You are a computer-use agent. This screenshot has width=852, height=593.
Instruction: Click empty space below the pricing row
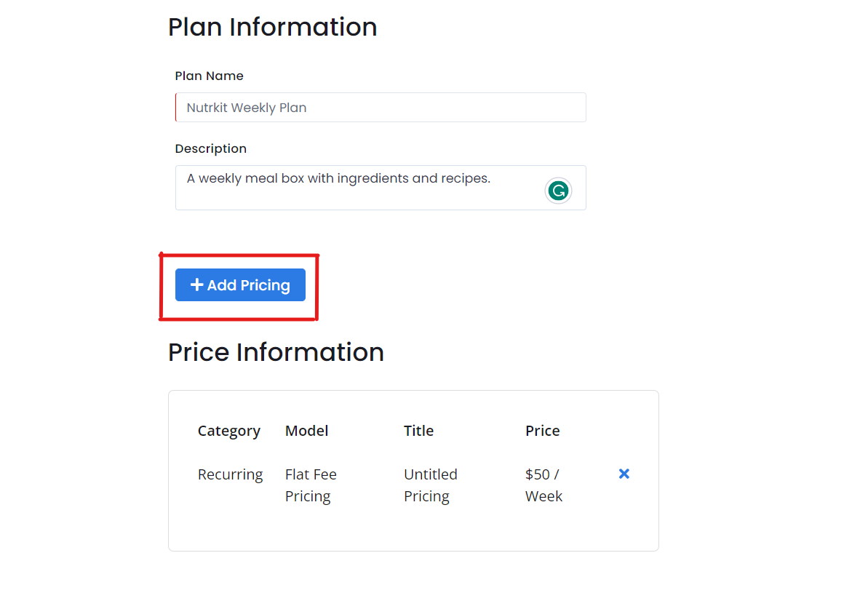[x=413, y=530]
